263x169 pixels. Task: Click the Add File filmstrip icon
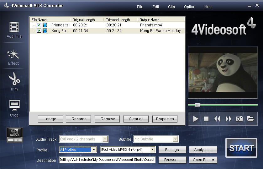click(x=14, y=27)
